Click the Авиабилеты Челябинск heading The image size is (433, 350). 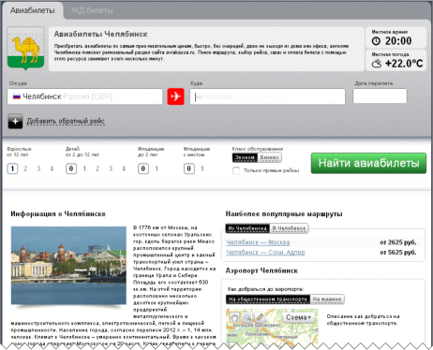(x=100, y=34)
